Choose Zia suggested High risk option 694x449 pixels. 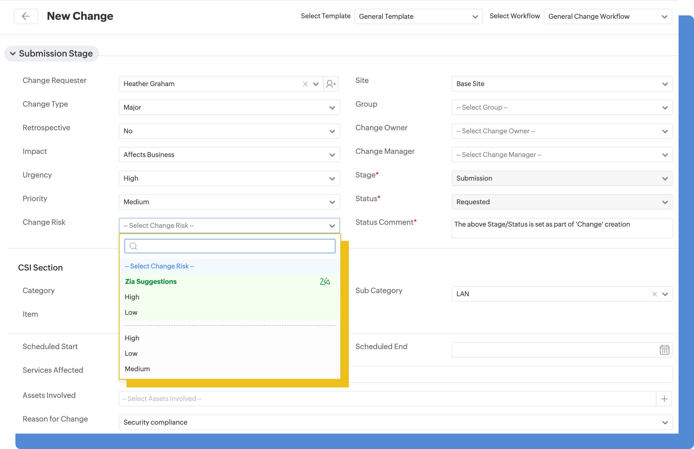132,297
